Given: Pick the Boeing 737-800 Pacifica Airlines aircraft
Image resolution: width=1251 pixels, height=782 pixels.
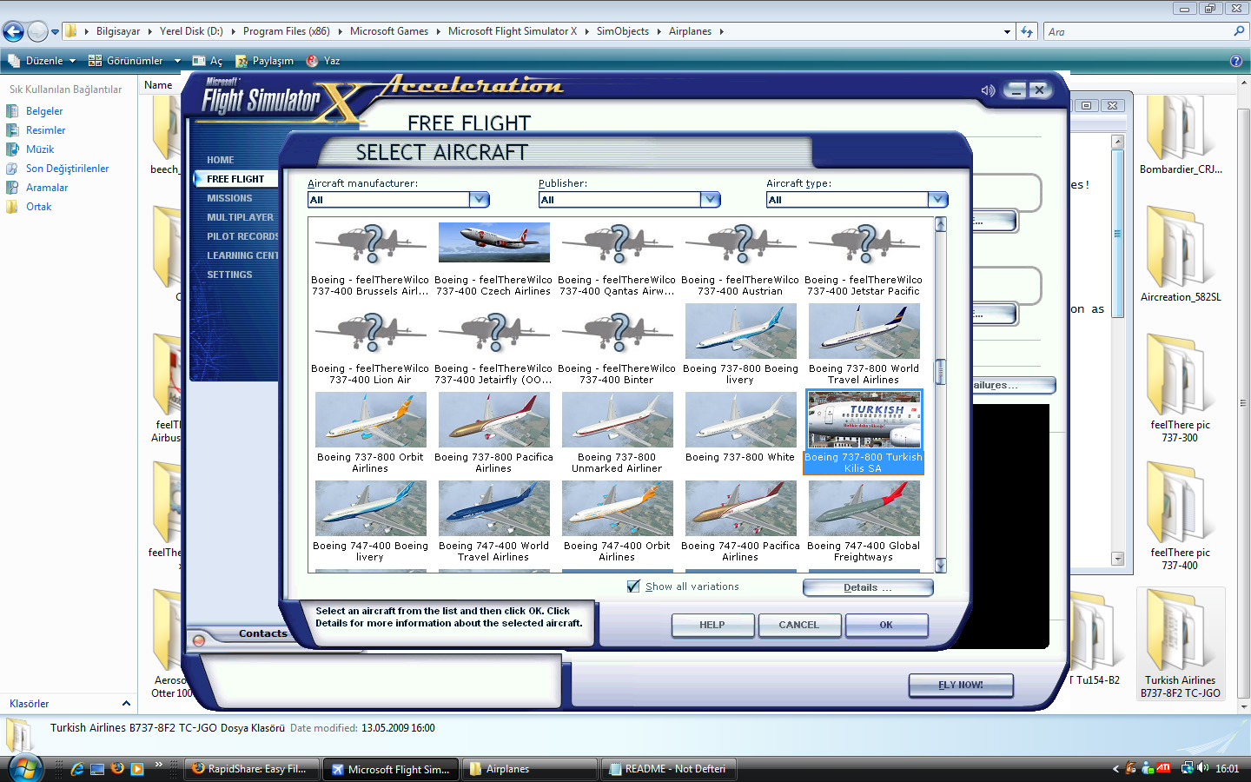Looking at the screenshot, I should 493,420.
